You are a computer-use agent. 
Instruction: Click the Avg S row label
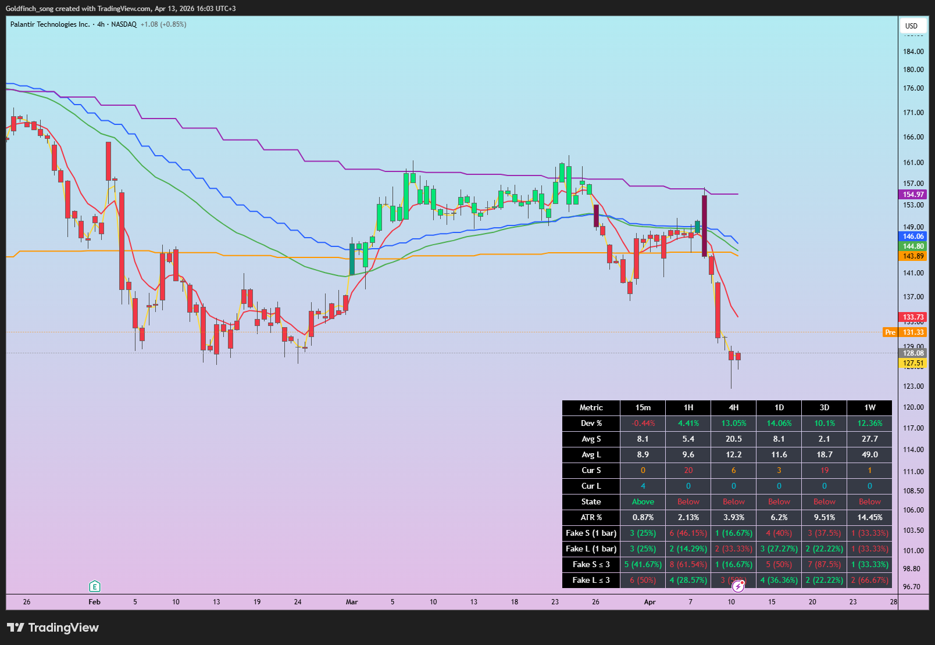tap(591, 439)
